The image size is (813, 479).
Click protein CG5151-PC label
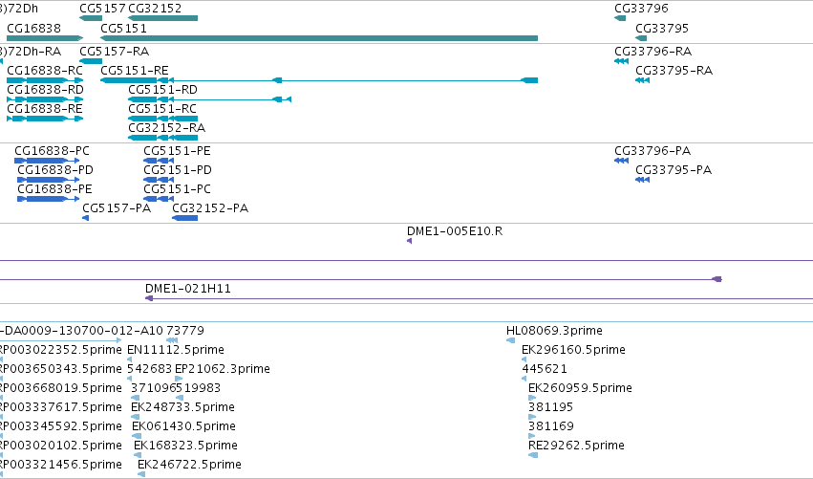click(177, 189)
